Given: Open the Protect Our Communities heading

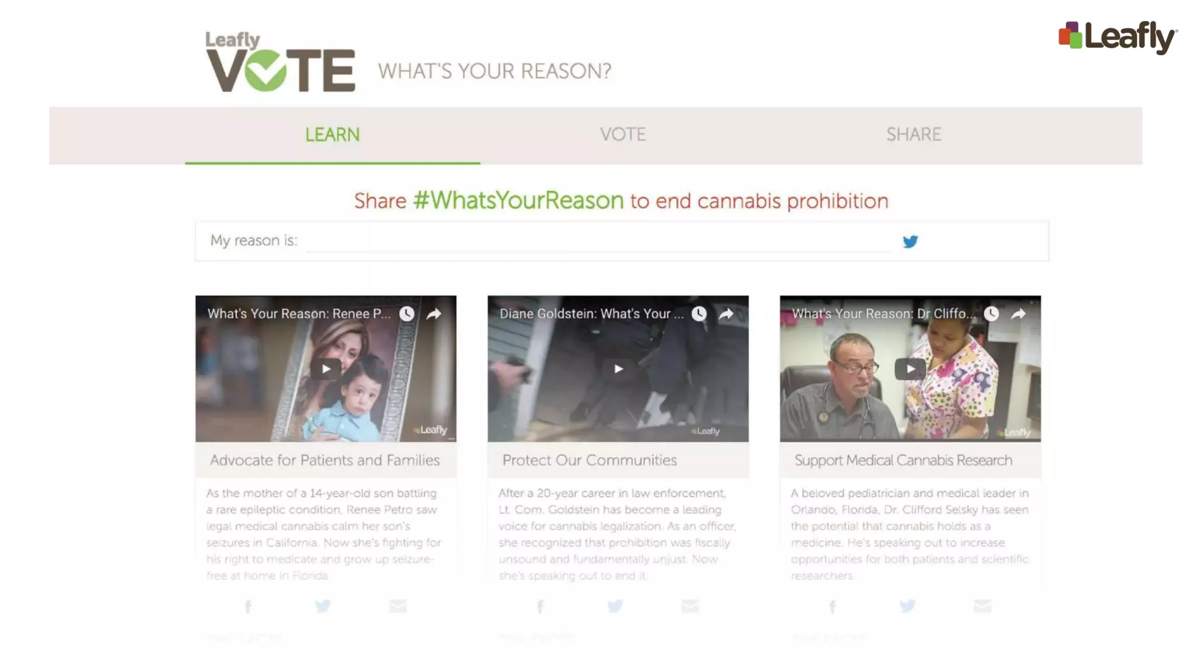Looking at the screenshot, I should (590, 460).
